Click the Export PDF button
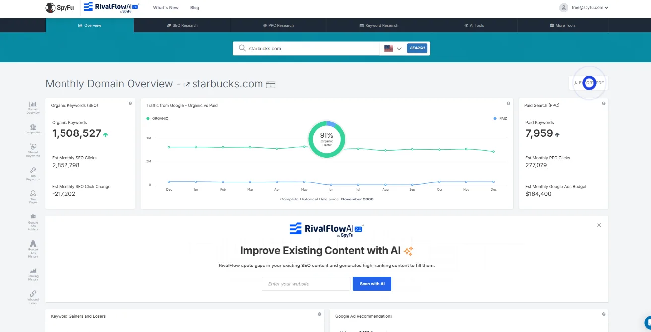The height and width of the screenshot is (332, 651). tap(589, 83)
